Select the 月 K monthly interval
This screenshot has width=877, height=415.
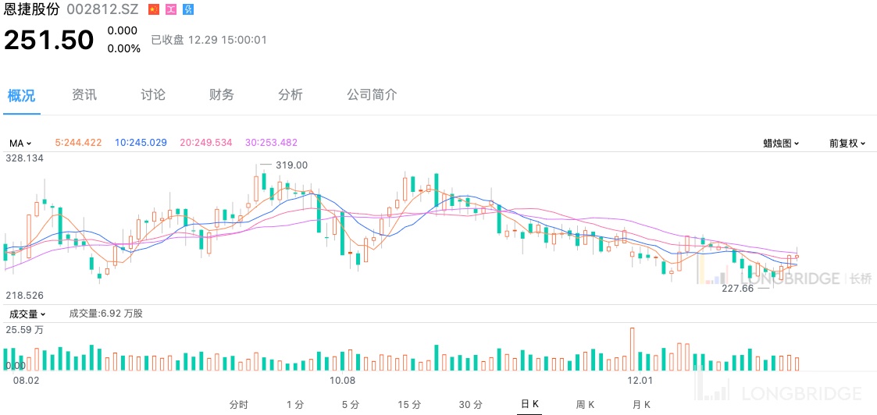pyautogui.click(x=641, y=404)
